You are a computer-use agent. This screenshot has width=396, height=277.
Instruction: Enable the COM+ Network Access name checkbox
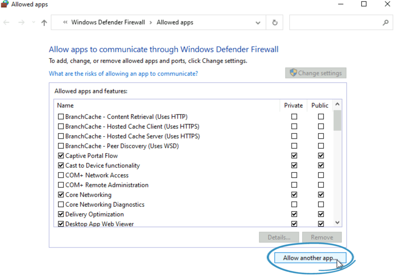tap(61, 175)
